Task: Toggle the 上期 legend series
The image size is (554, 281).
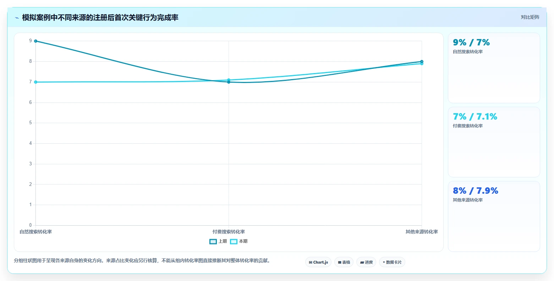Action: click(218, 241)
